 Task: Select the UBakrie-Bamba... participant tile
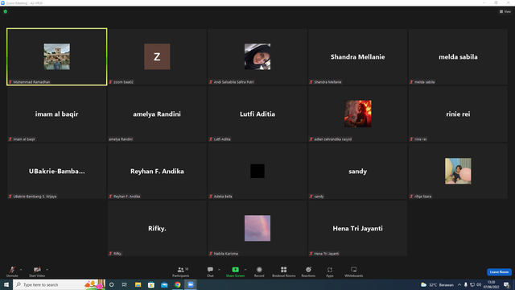coord(57,171)
